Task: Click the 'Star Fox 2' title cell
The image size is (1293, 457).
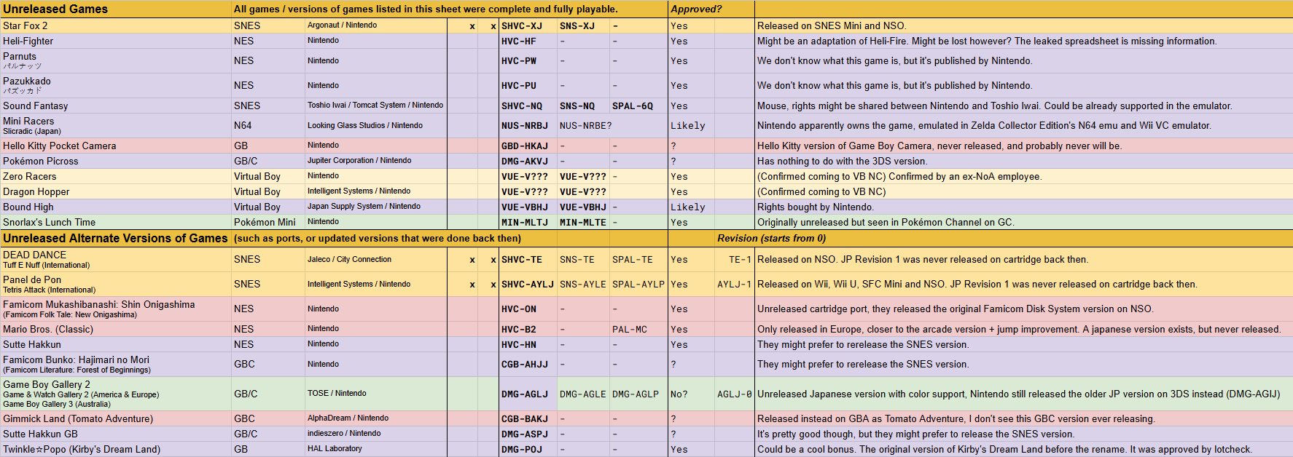Action: pyautogui.click(x=116, y=25)
